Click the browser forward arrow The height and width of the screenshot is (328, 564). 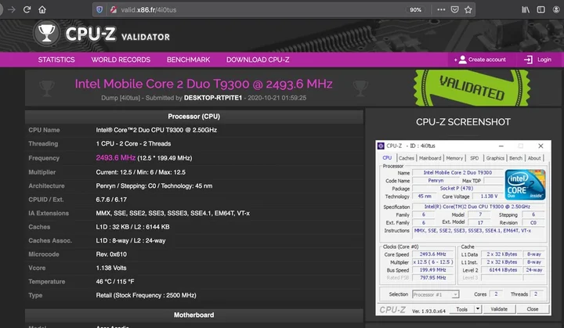tap(12, 9)
